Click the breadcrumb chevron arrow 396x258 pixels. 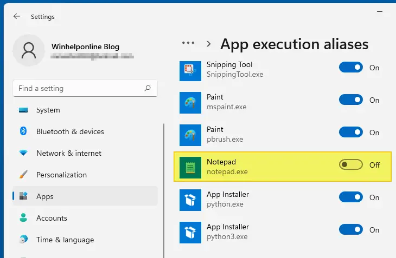(209, 44)
